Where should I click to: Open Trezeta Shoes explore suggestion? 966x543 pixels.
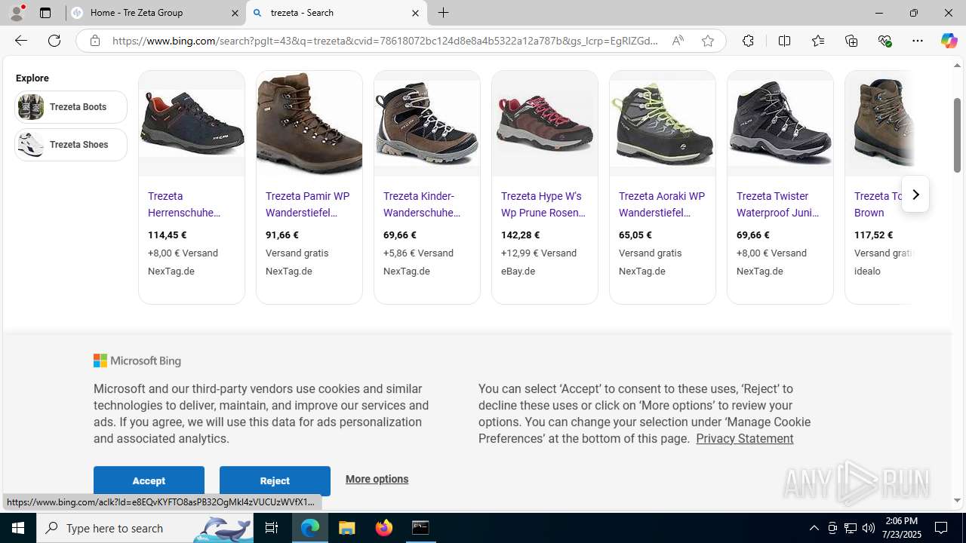(x=71, y=145)
